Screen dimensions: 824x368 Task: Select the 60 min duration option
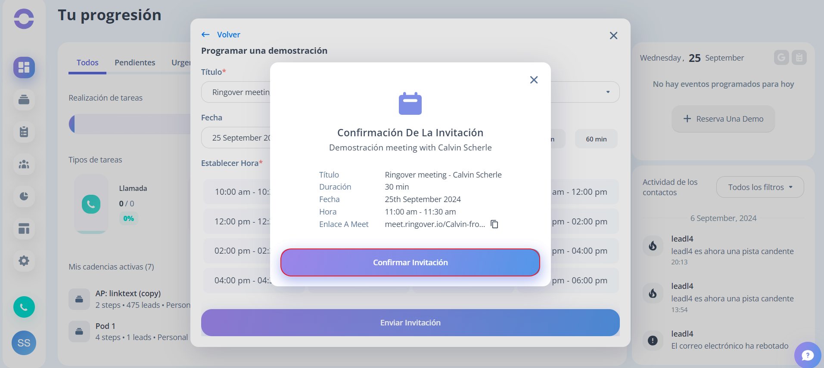point(596,139)
